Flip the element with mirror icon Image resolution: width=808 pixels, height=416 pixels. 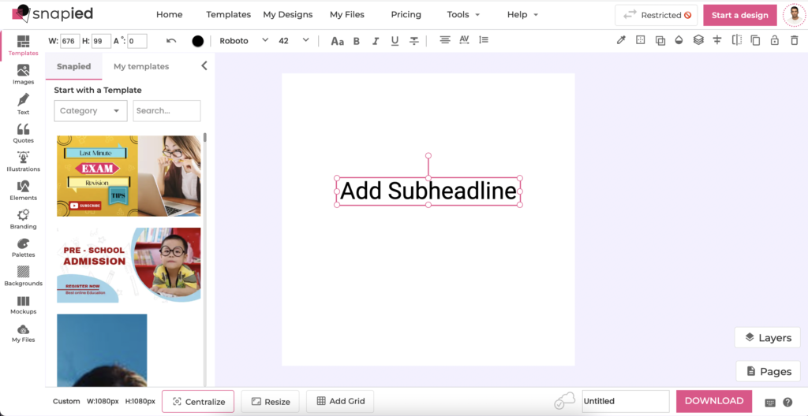[737, 39]
